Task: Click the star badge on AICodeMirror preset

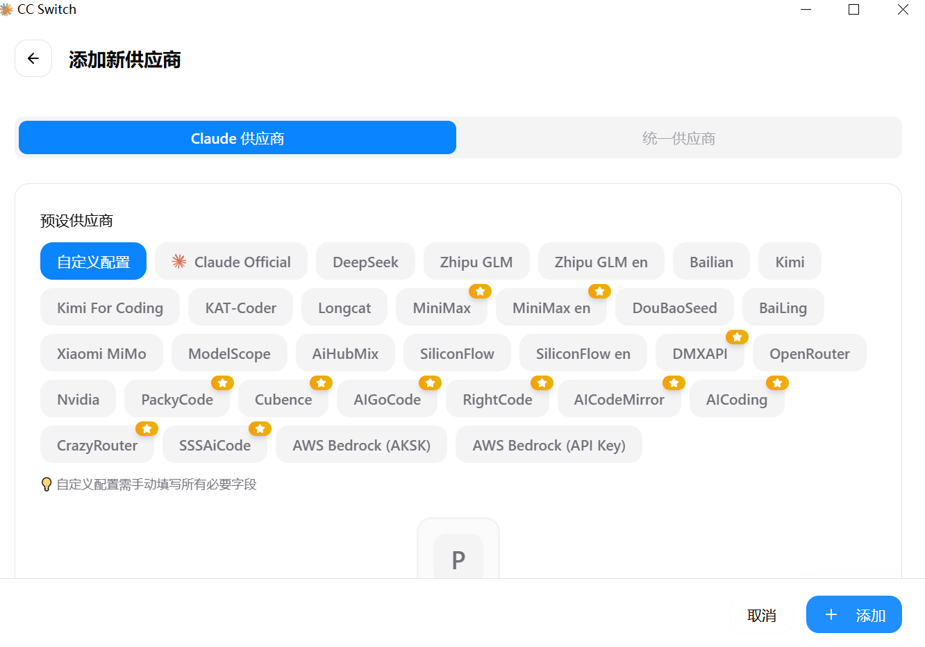Action: tap(674, 383)
